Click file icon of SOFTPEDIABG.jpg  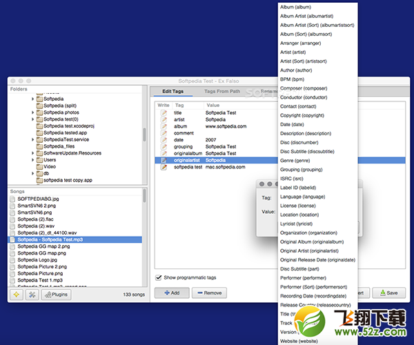[12, 199]
